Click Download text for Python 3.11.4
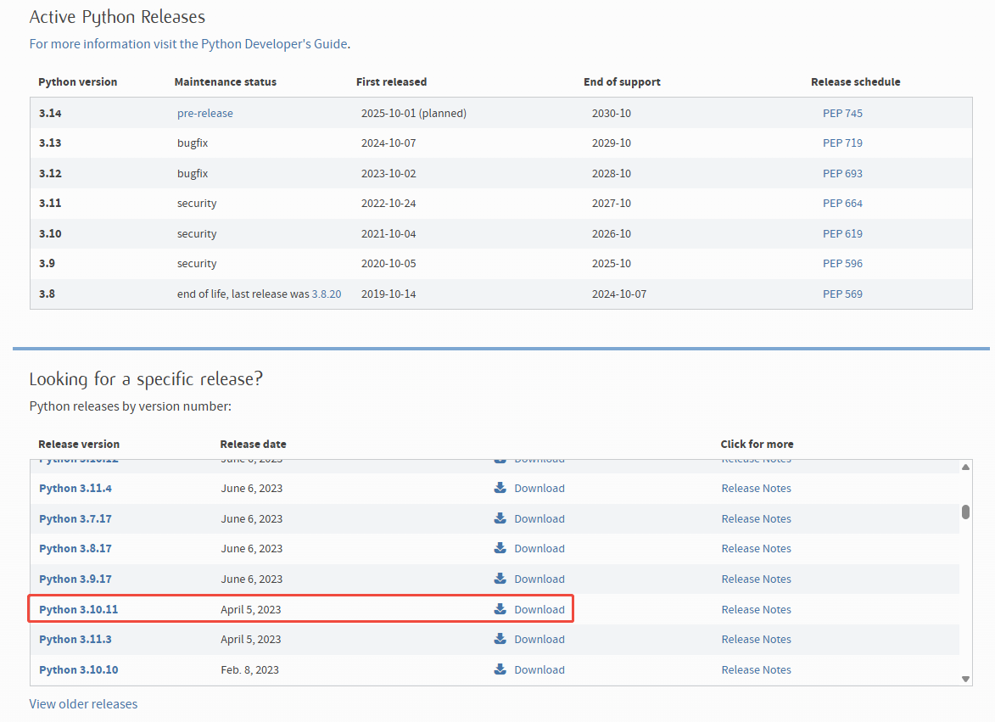Viewport: 995px width, 722px height. pyautogui.click(x=539, y=488)
